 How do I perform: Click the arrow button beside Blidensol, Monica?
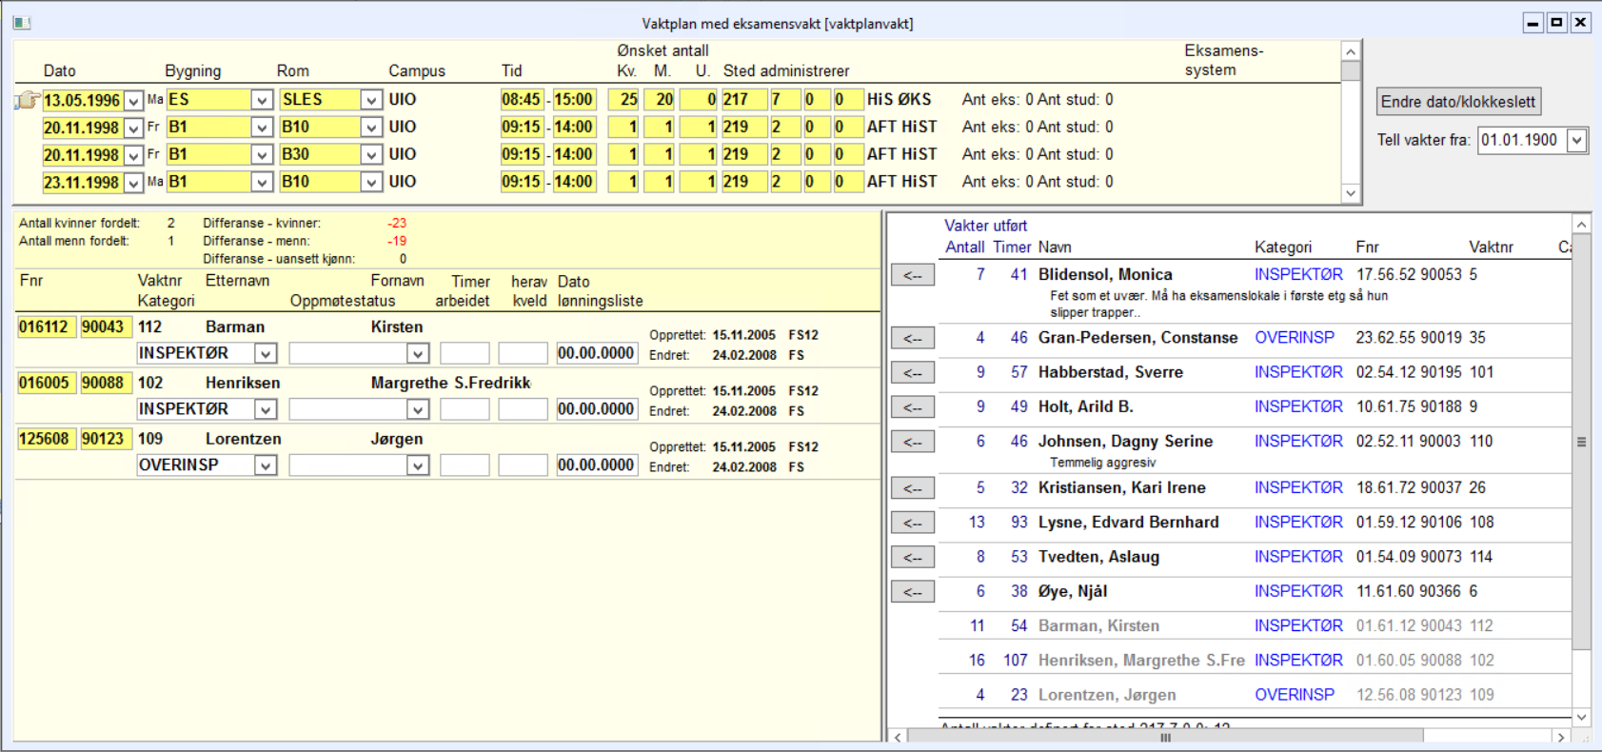point(913,275)
